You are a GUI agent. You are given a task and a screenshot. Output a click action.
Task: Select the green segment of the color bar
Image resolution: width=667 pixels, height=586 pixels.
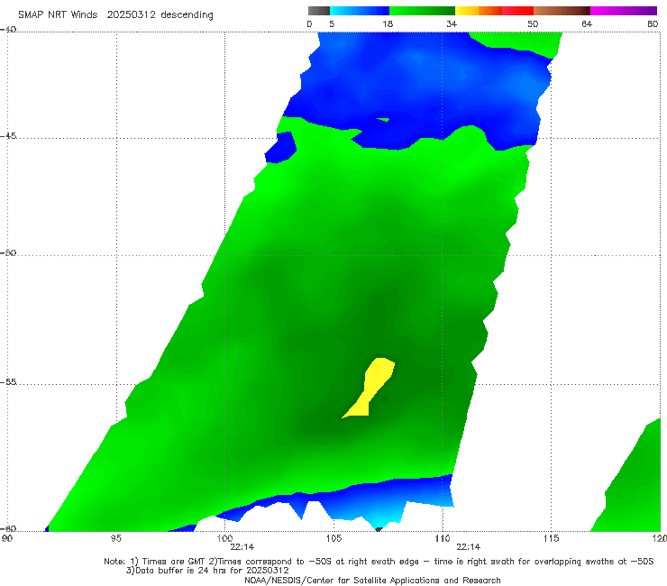tap(422, 11)
